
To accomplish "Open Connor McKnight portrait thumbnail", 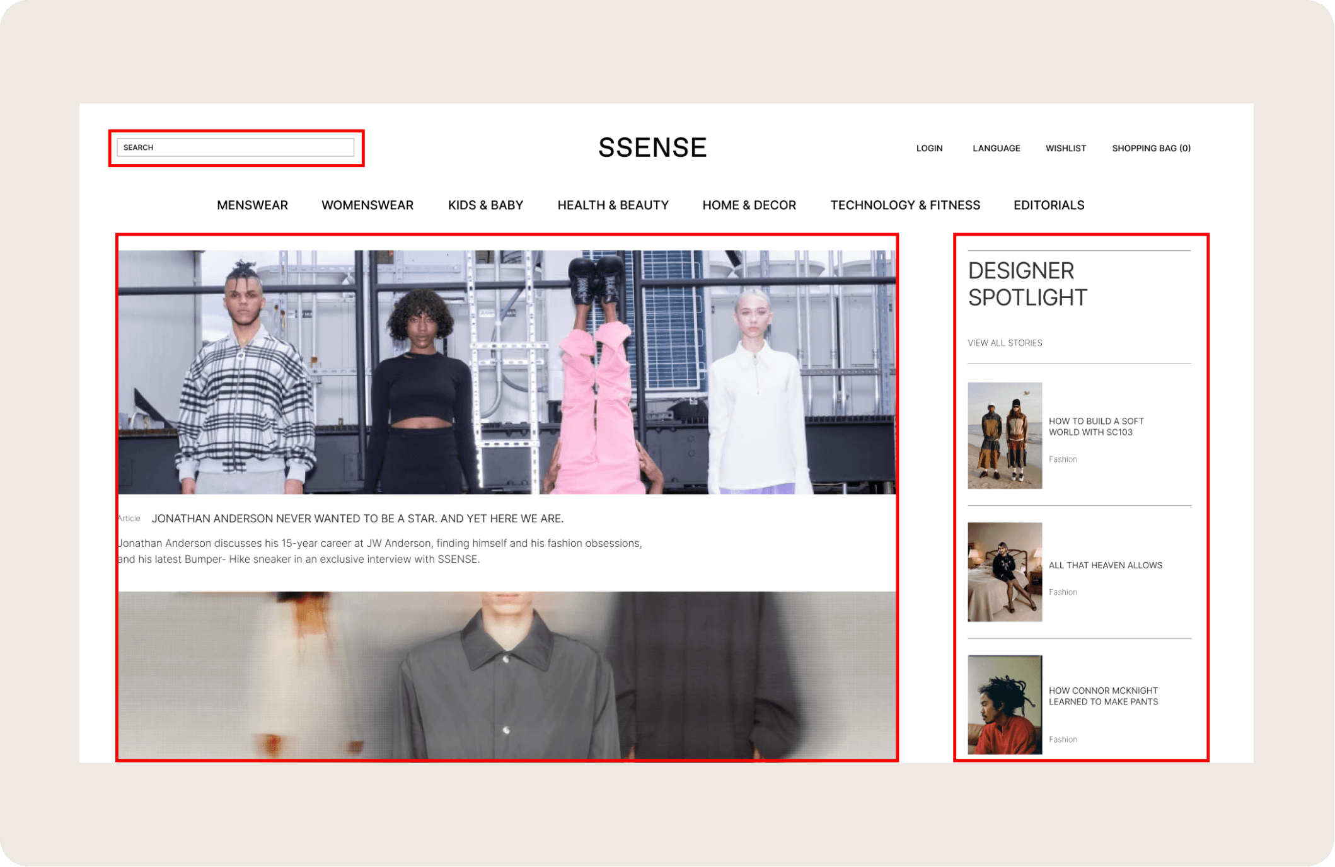I will [1005, 705].
